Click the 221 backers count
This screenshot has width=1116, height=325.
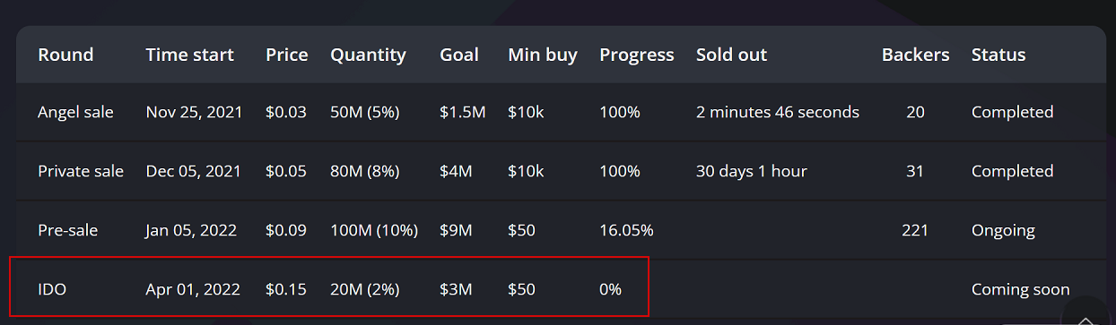click(915, 230)
